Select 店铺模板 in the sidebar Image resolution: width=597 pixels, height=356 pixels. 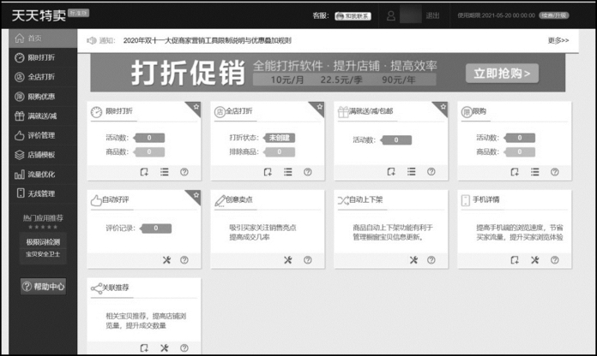[x=43, y=155]
